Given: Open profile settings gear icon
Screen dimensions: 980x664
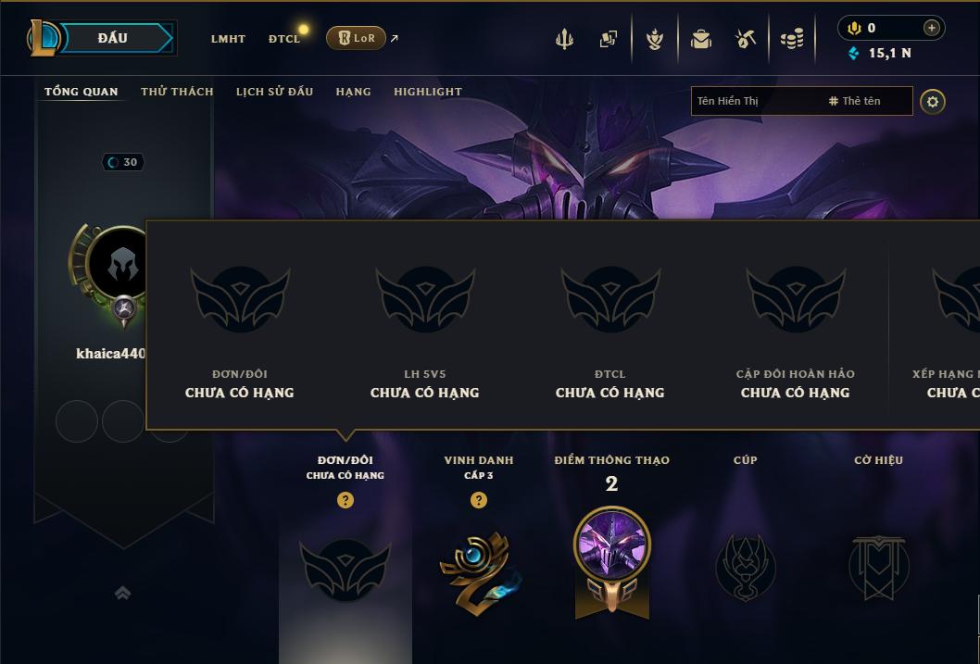Looking at the screenshot, I should pos(933,102).
